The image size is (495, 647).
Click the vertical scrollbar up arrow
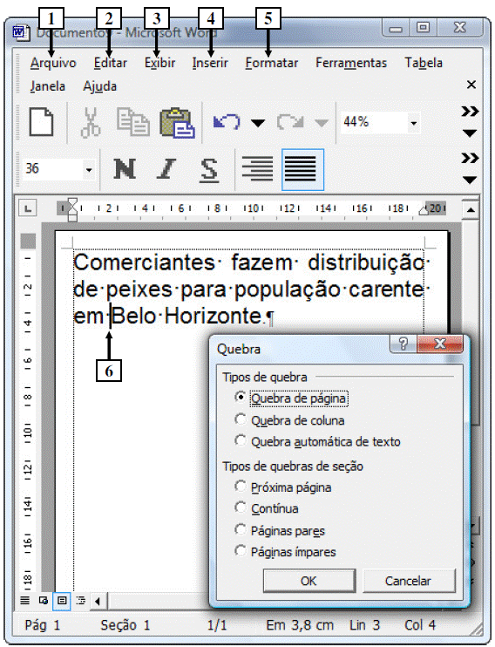[471, 210]
